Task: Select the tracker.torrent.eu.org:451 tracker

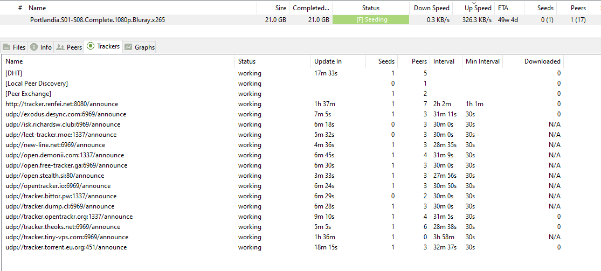Action: click(x=283, y=247)
